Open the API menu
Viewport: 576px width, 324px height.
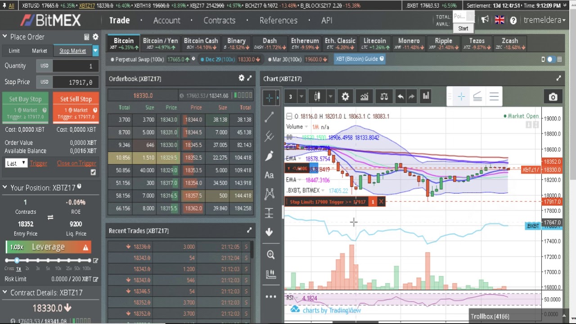327,20
